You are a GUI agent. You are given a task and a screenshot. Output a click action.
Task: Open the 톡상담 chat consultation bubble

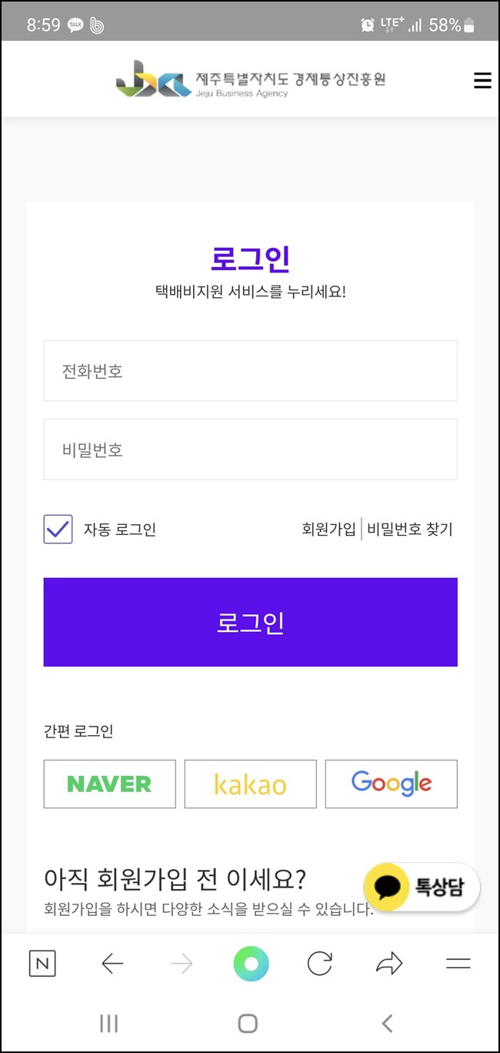[x=421, y=887]
